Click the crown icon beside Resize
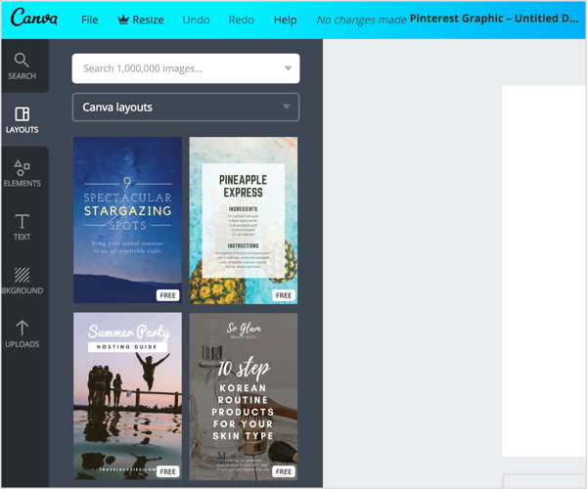Screen dimensions: 587x489 pos(123,20)
